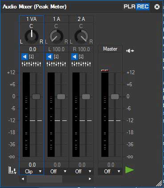Switch to PLR mode
Image resolution: width=164 pixels, height=188 pixels.
(x=129, y=7)
